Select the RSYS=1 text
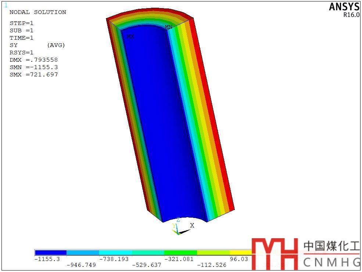362x272 pixels. 21,53
